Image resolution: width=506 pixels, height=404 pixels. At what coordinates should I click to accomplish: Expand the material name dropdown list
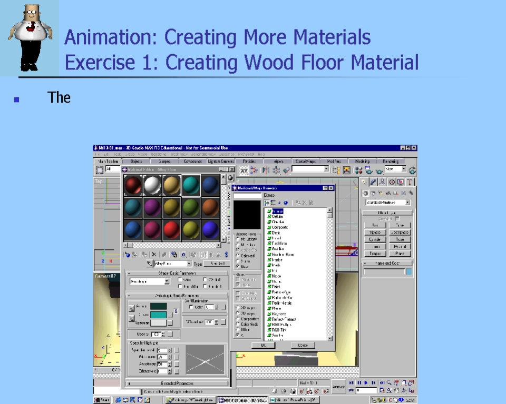[188, 264]
